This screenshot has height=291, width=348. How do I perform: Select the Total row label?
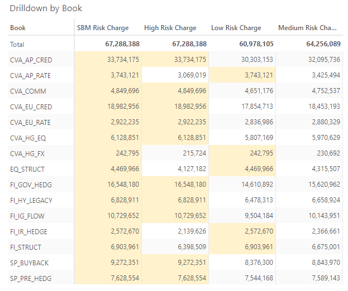click(17, 45)
